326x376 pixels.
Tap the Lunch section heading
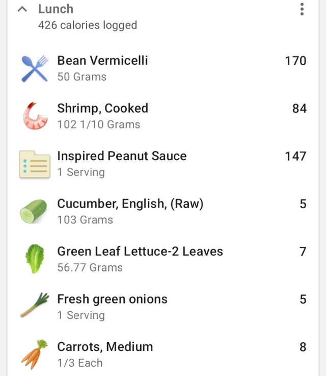[x=56, y=9]
